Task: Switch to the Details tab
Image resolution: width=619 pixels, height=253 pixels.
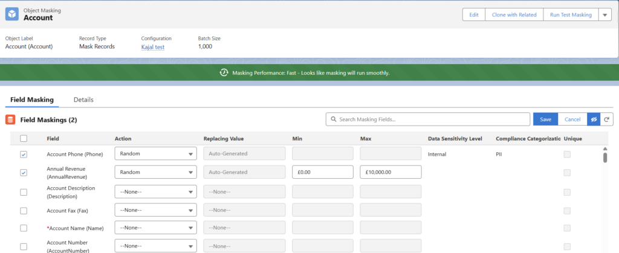Action: (83, 100)
